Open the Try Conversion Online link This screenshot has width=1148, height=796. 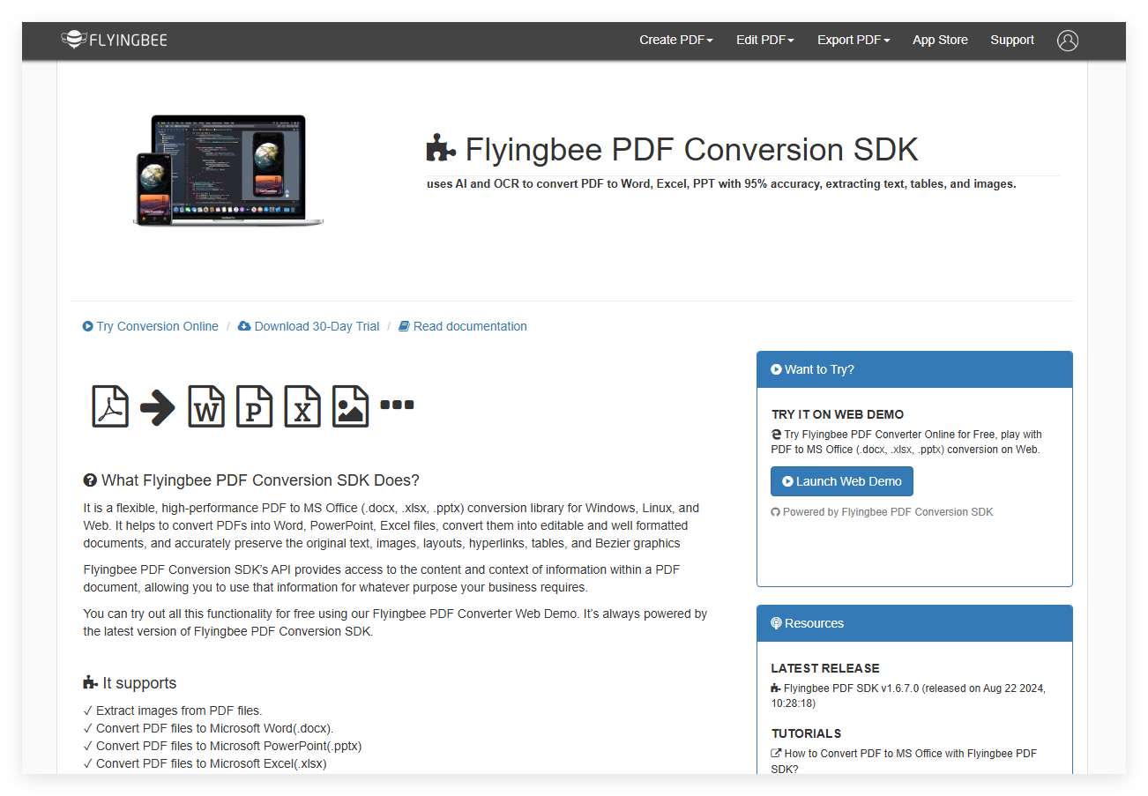pos(157,326)
